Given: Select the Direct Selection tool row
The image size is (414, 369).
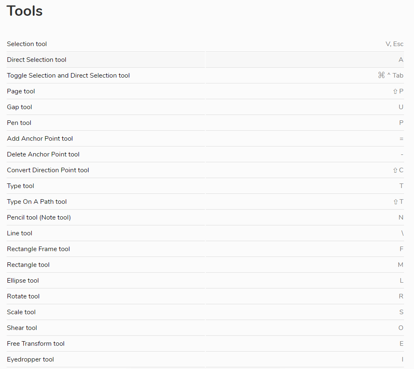Looking at the screenshot, I should pyautogui.click(x=37, y=60).
